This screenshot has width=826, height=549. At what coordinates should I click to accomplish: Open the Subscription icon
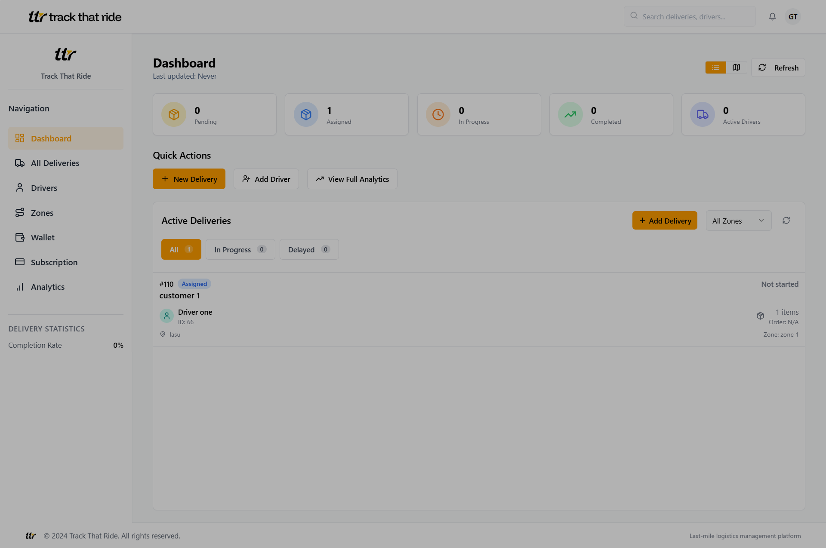(x=20, y=262)
